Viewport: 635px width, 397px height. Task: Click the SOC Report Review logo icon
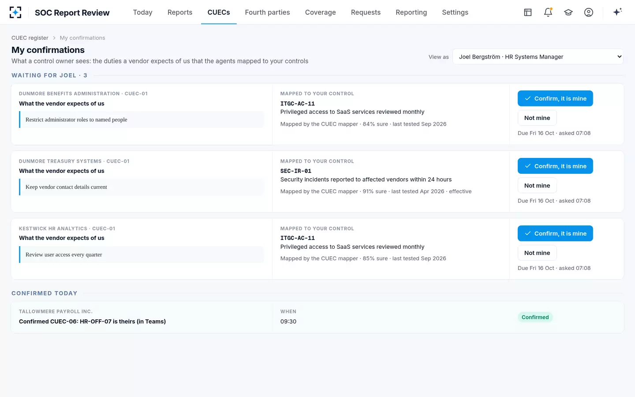15,12
